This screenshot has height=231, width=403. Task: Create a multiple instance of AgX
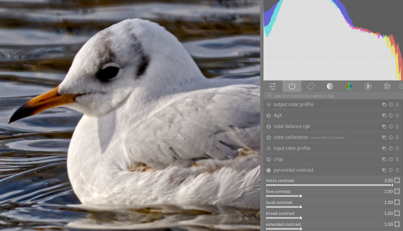point(384,116)
